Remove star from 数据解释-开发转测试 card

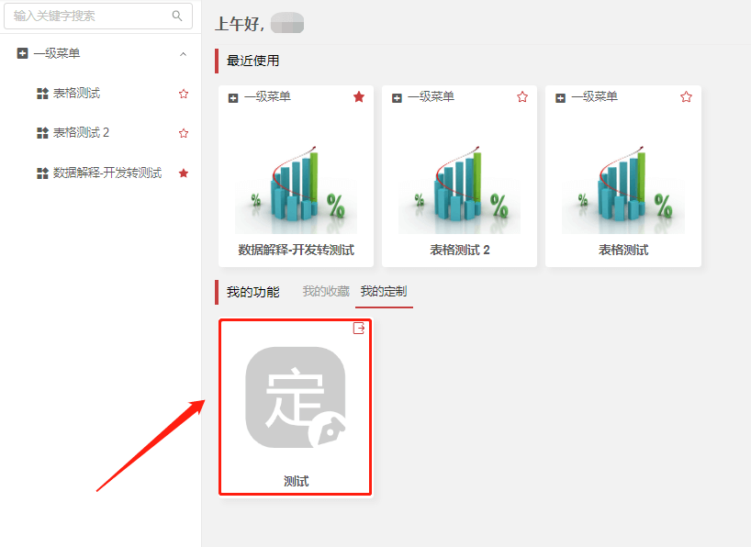(x=359, y=97)
